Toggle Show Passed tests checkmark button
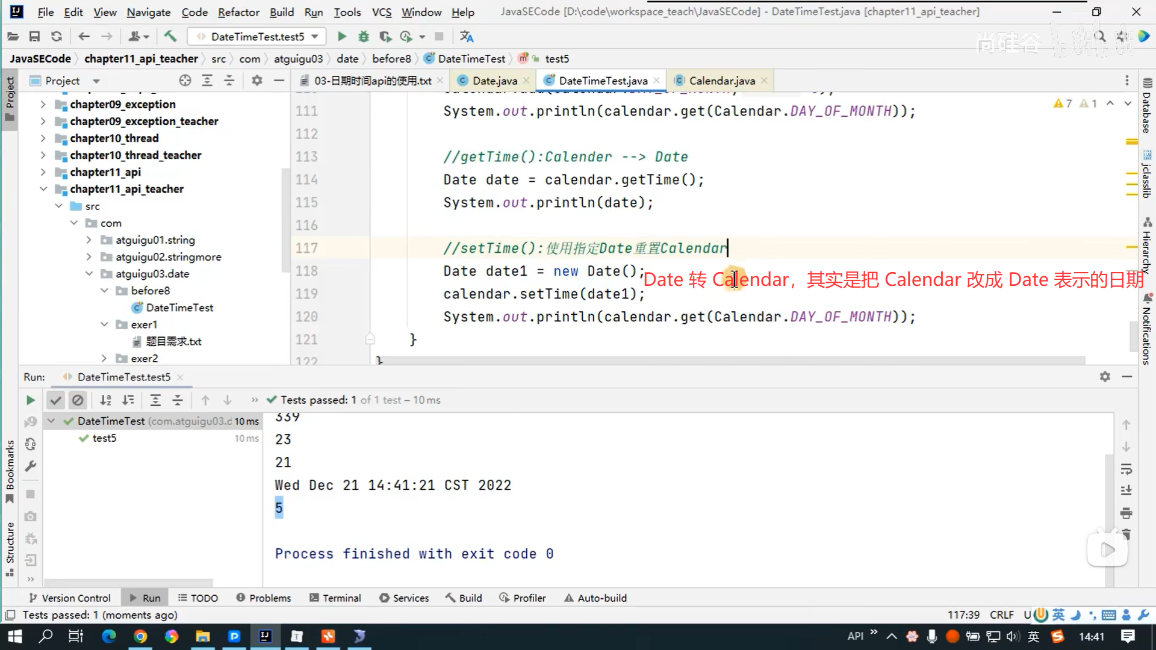 (55, 400)
